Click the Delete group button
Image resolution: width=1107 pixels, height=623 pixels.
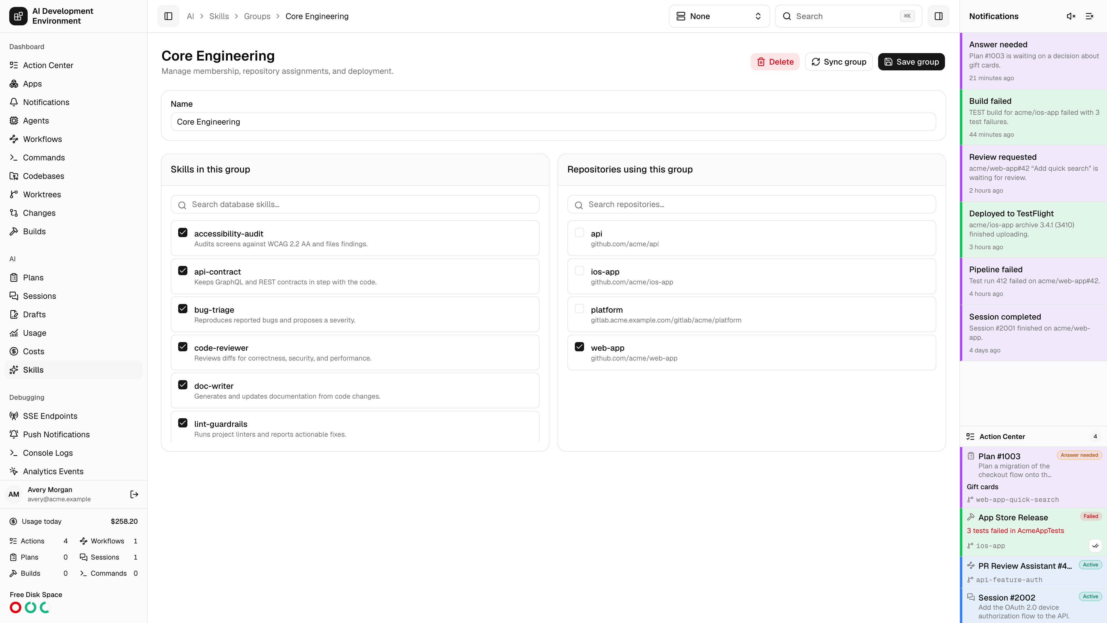coord(775,62)
